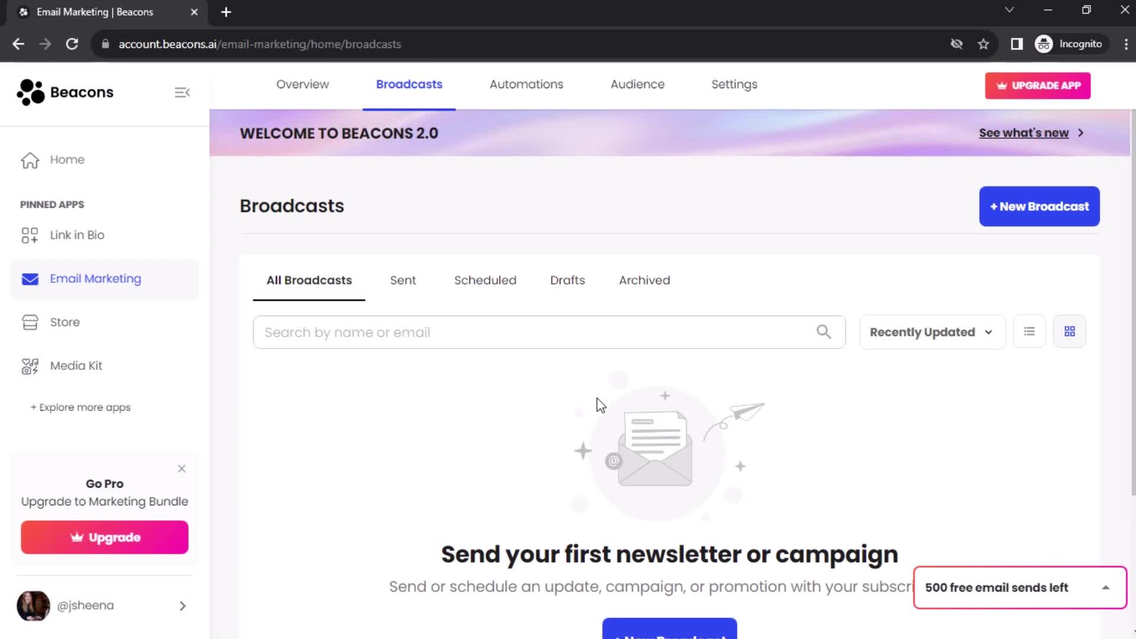
Task: Select the Scheduled tab
Action: point(485,280)
